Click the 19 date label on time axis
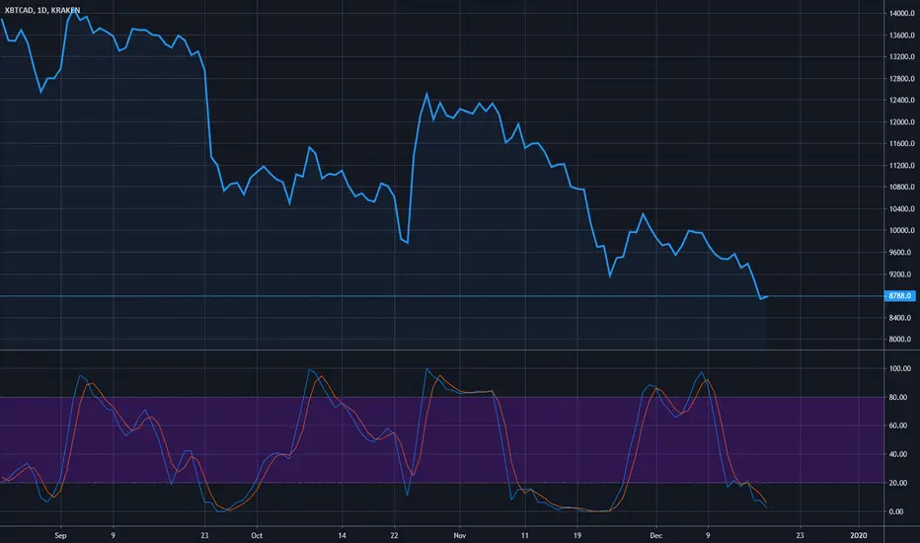920x543 pixels. (577, 535)
